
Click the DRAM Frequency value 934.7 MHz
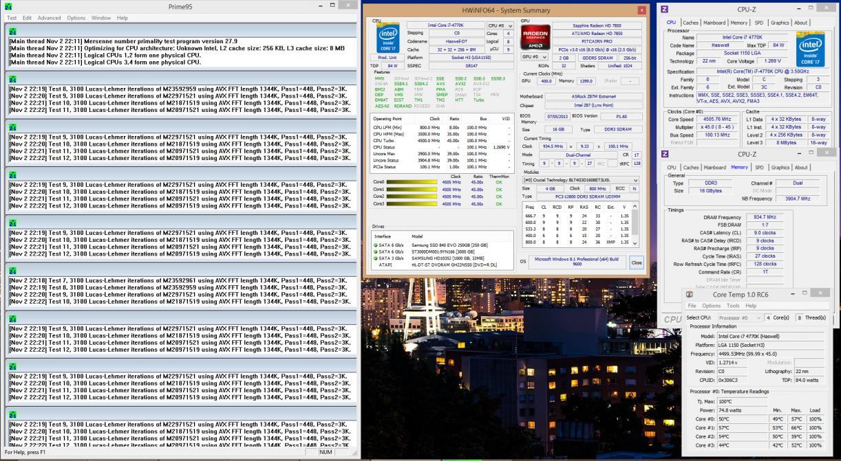click(764, 217)
